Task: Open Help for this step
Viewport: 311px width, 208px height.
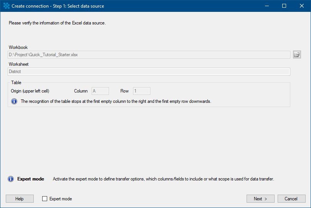Action: (x=20, y=199)
